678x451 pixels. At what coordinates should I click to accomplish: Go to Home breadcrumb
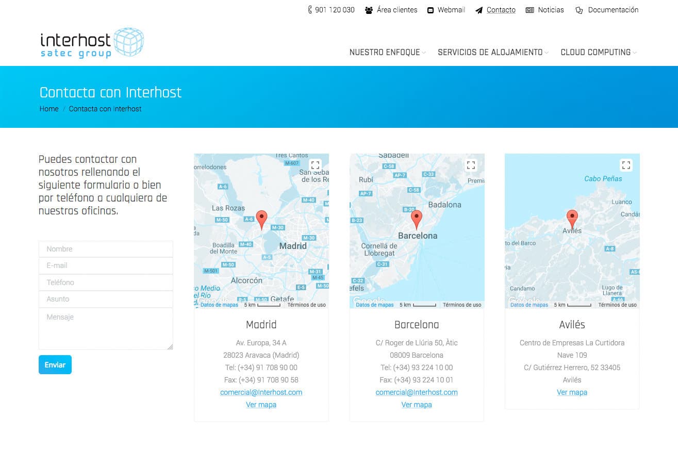click(49, 109)
